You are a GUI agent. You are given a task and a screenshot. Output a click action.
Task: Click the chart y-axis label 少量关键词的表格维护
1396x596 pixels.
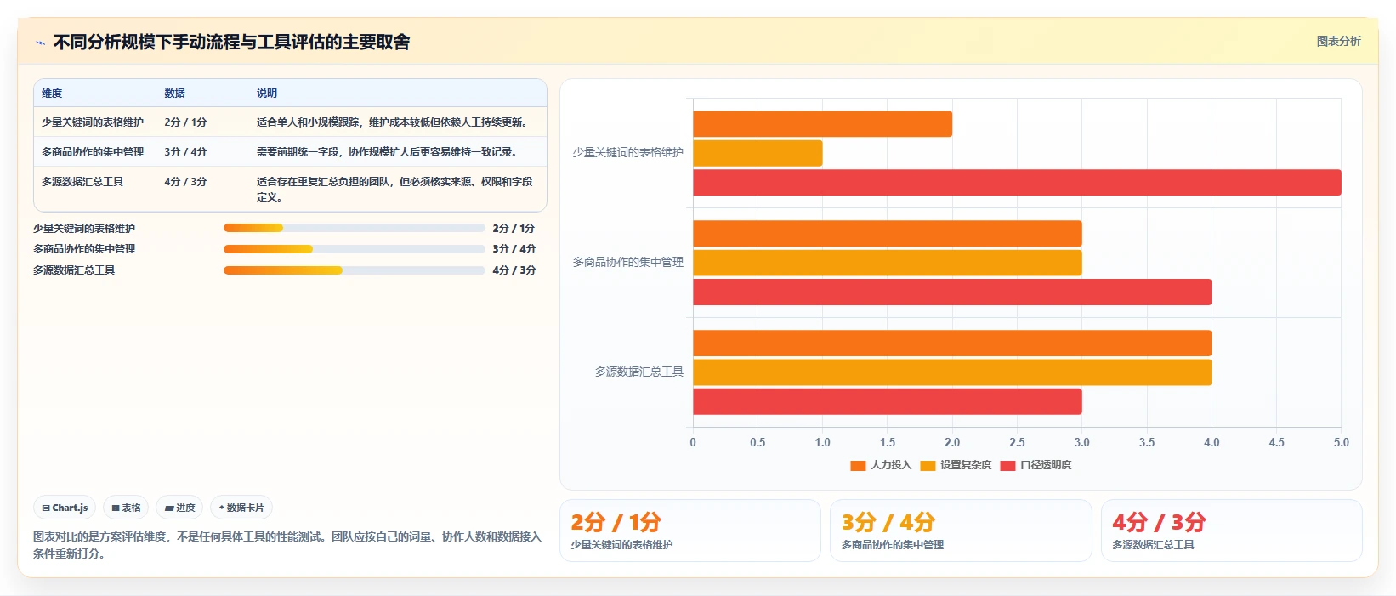(627, 153)
